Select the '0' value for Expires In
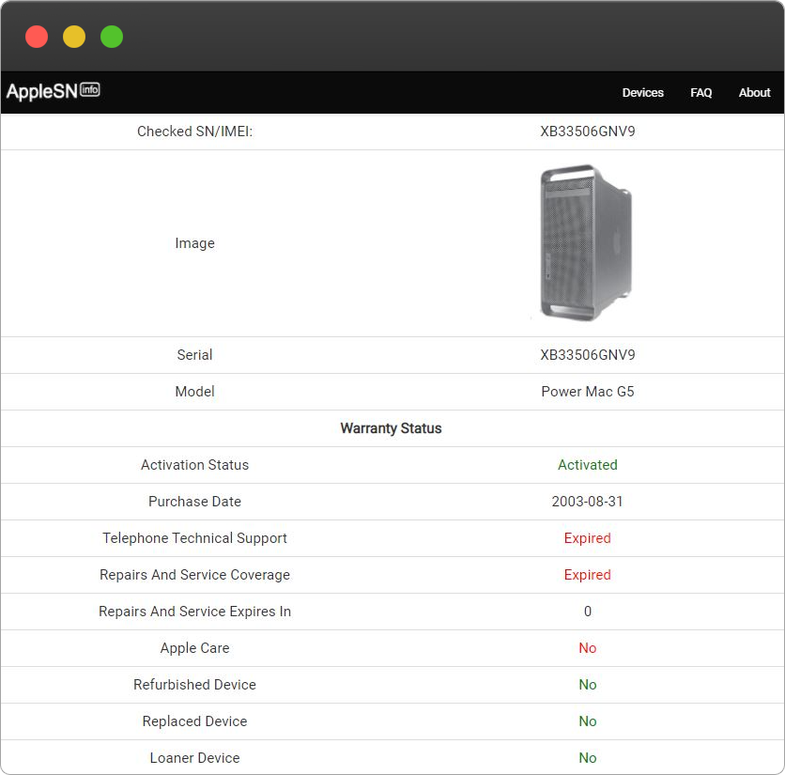The width and height of the screenshot is (785, 775). click(x=588, y=612)
